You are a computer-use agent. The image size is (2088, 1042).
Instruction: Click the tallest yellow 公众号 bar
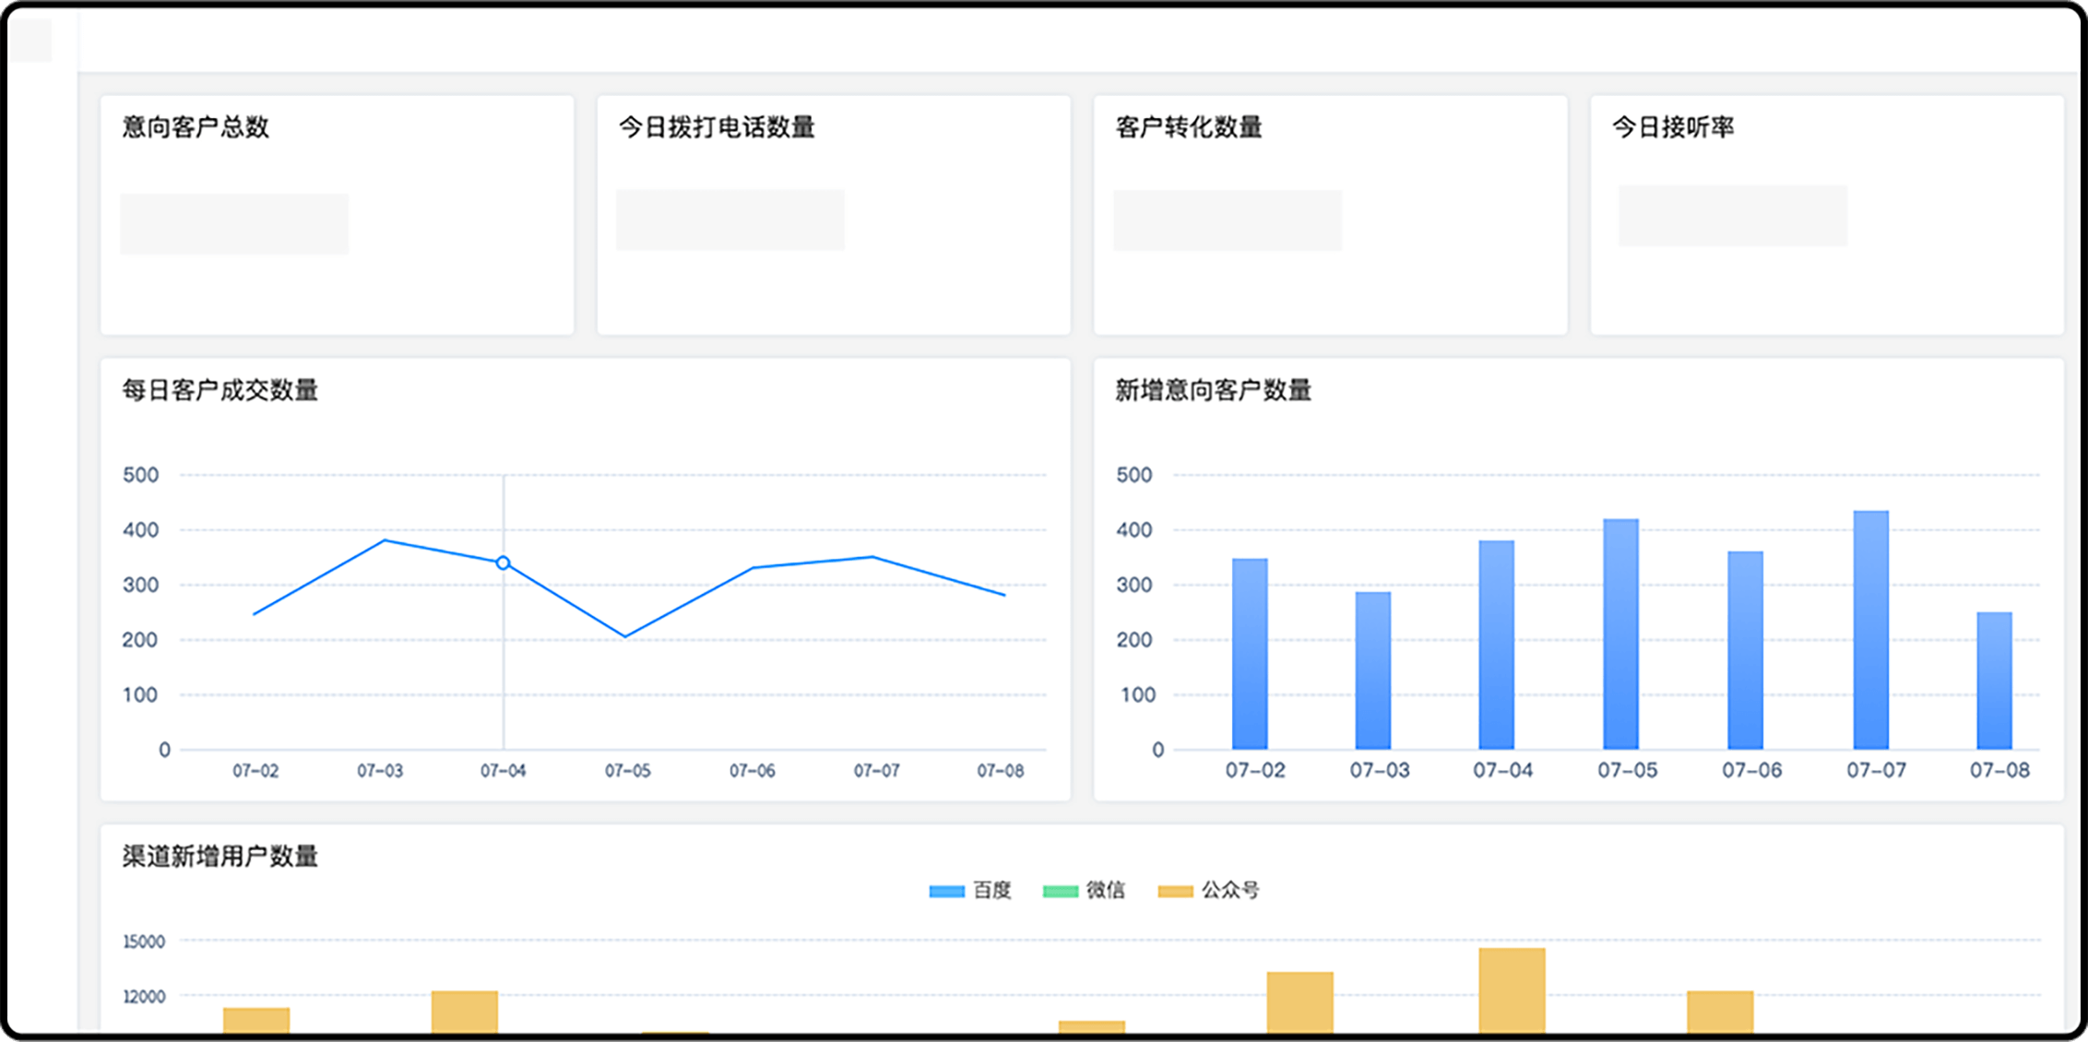click(x=1512, y=990)
